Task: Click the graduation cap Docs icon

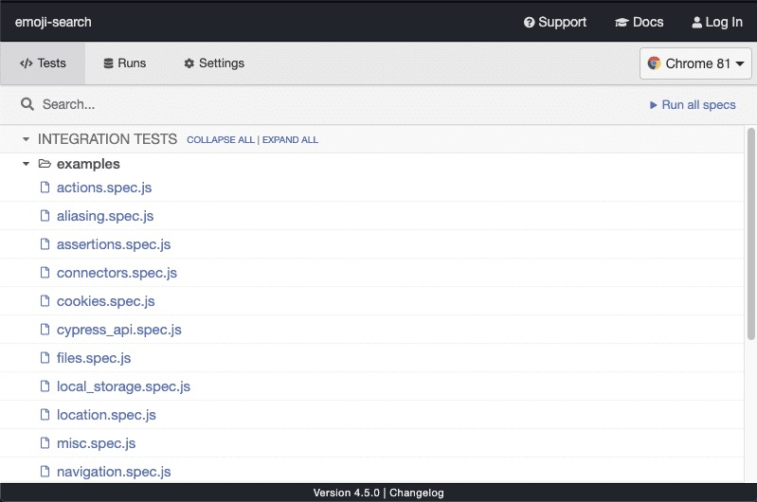Action: (x=622, y=22)
